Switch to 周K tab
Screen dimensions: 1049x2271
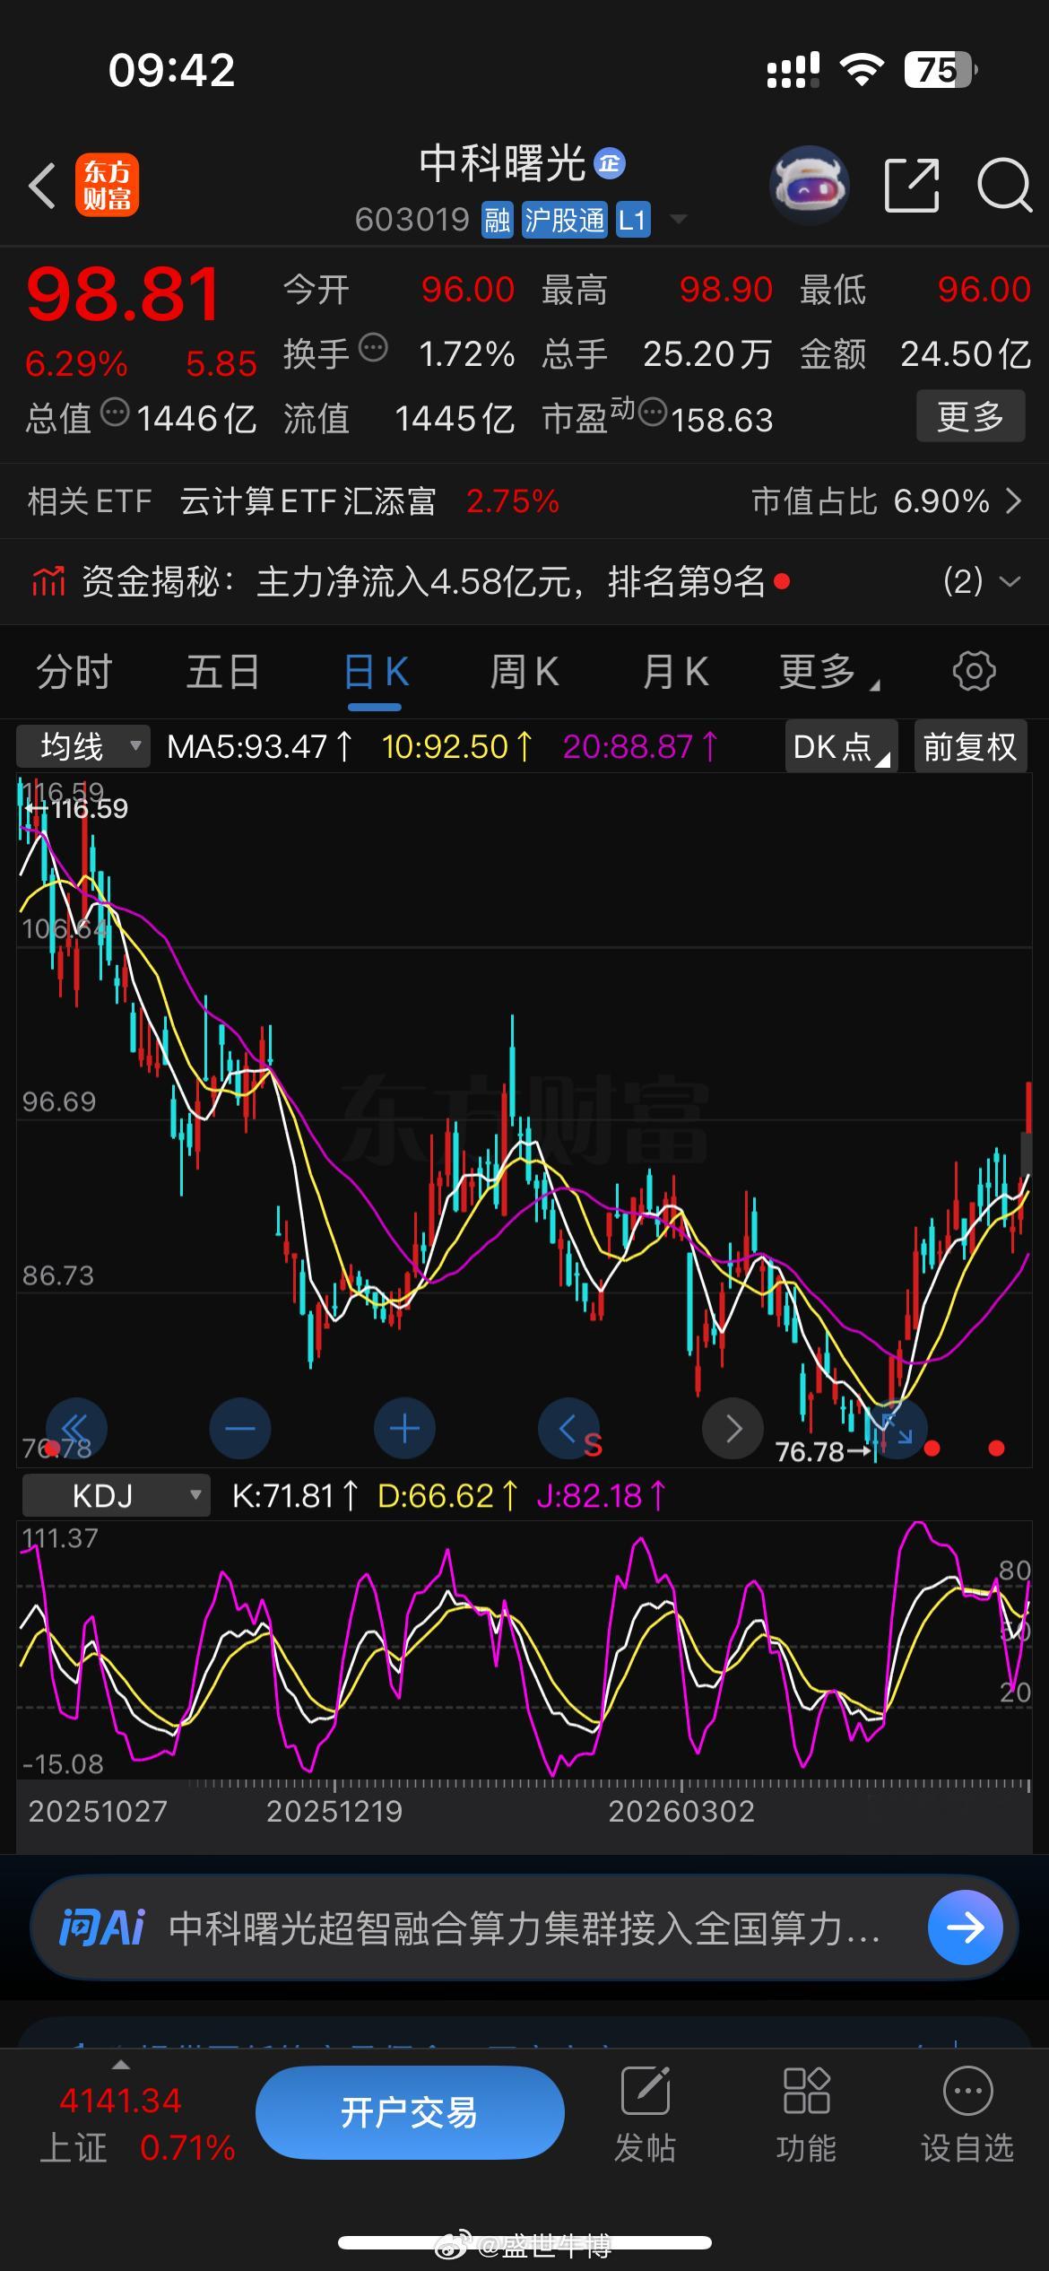tap(524, 672)
